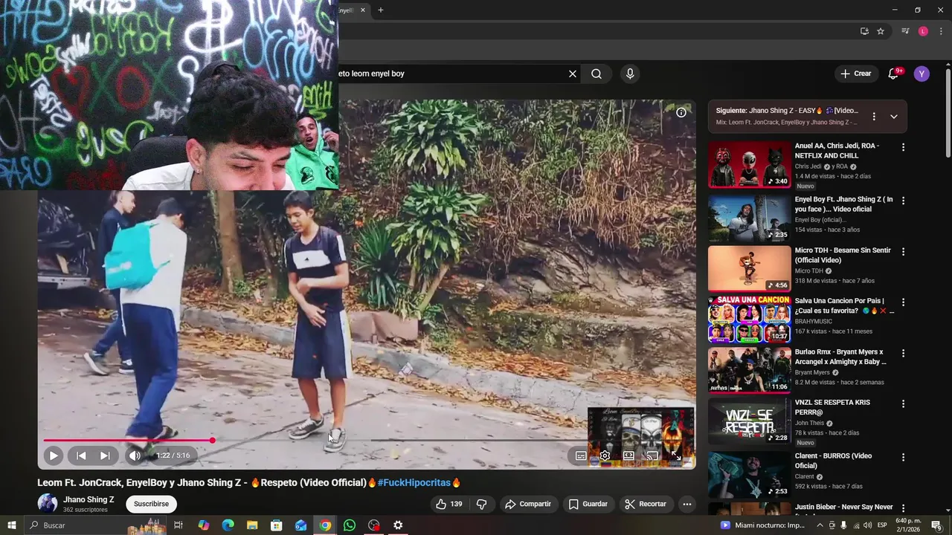Open YouTube notifications bell
Viewport: 952px width, 535px height.
click(894, 74)
